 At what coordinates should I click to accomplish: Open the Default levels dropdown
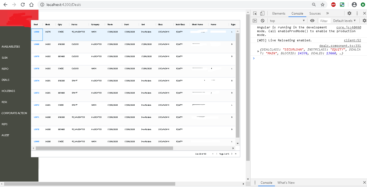coord(345,21)
